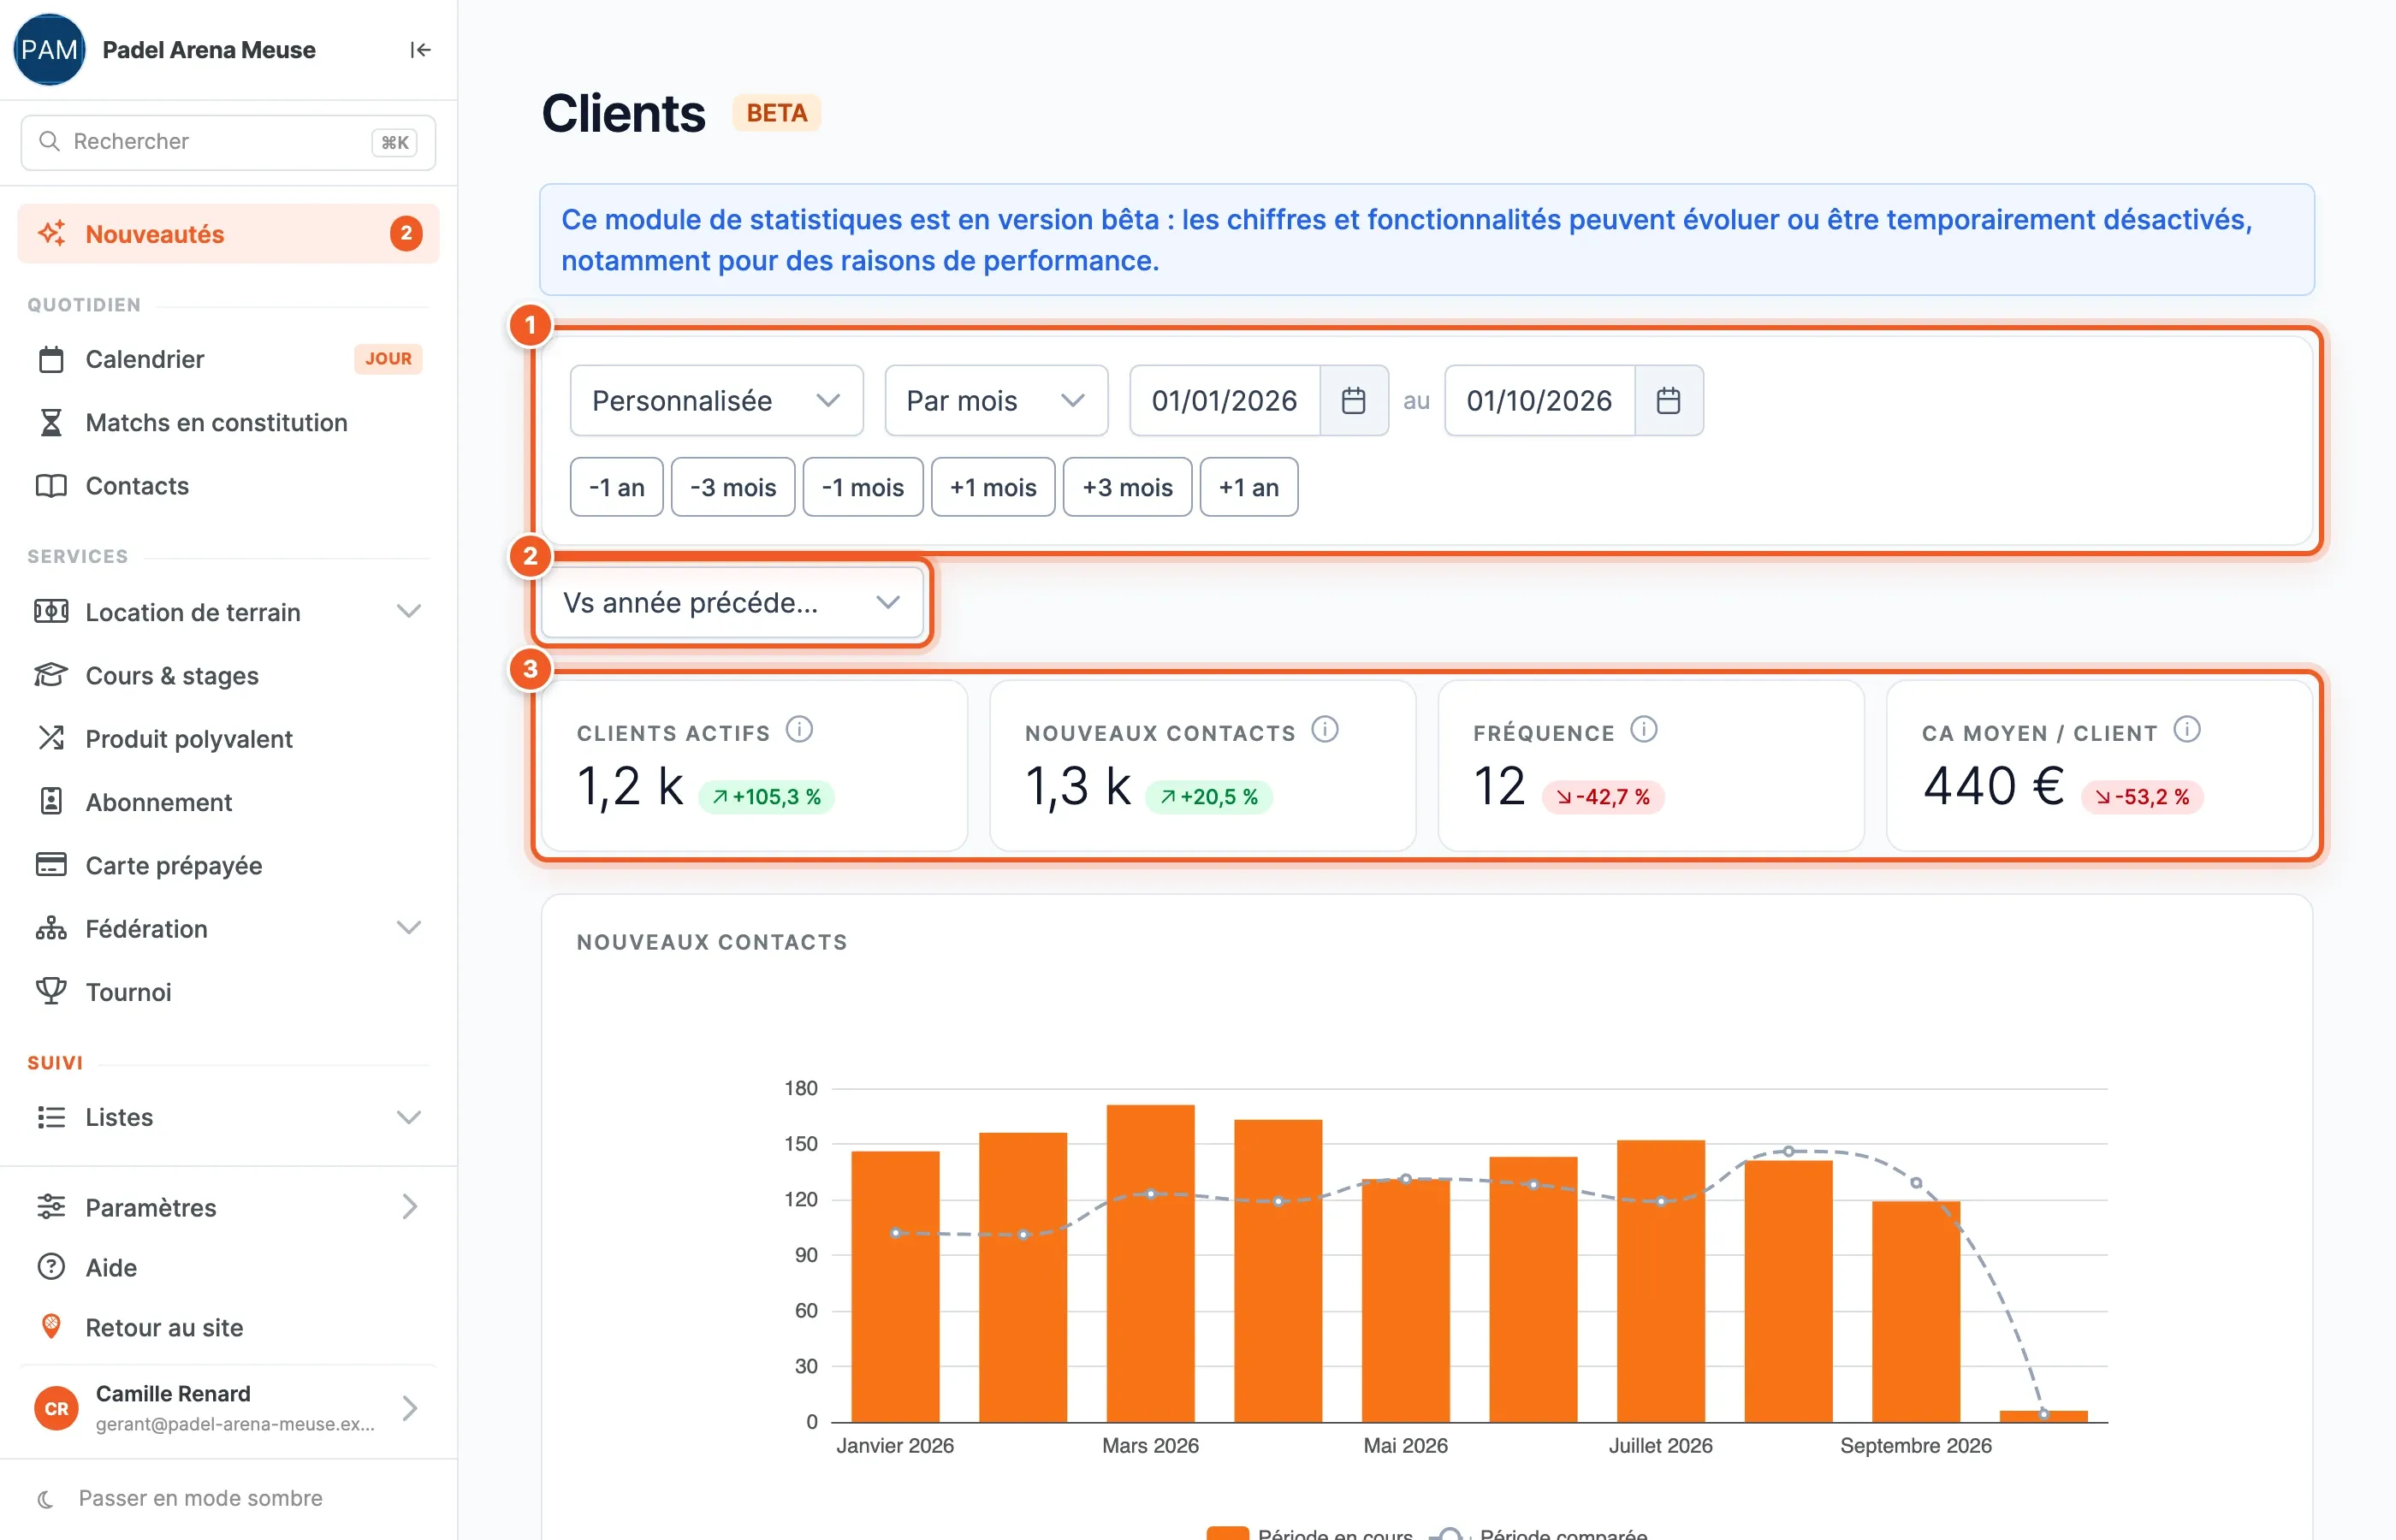The width and height of the screenshot is (2396, 1540).
Task: Click the Matchs en constitution hourglass icon
Action: pos(51,423)
